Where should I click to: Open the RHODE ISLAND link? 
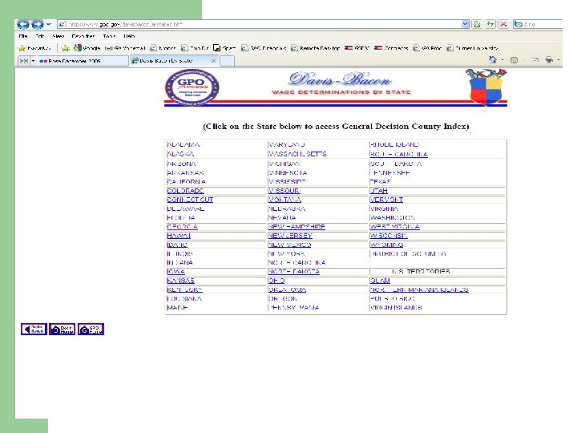tap(394, 144)
